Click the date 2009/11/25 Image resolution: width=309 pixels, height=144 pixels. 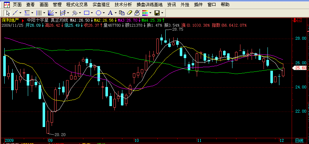pos(12,25)
